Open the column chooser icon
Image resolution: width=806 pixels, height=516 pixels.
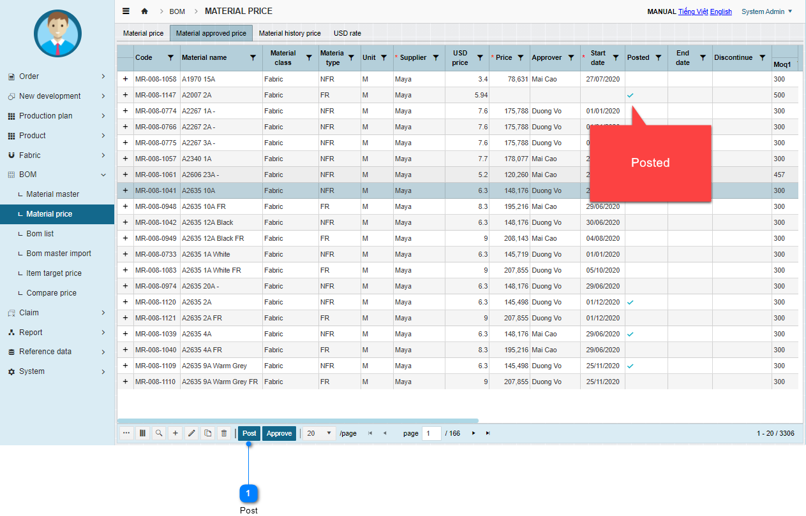[143, 433]
